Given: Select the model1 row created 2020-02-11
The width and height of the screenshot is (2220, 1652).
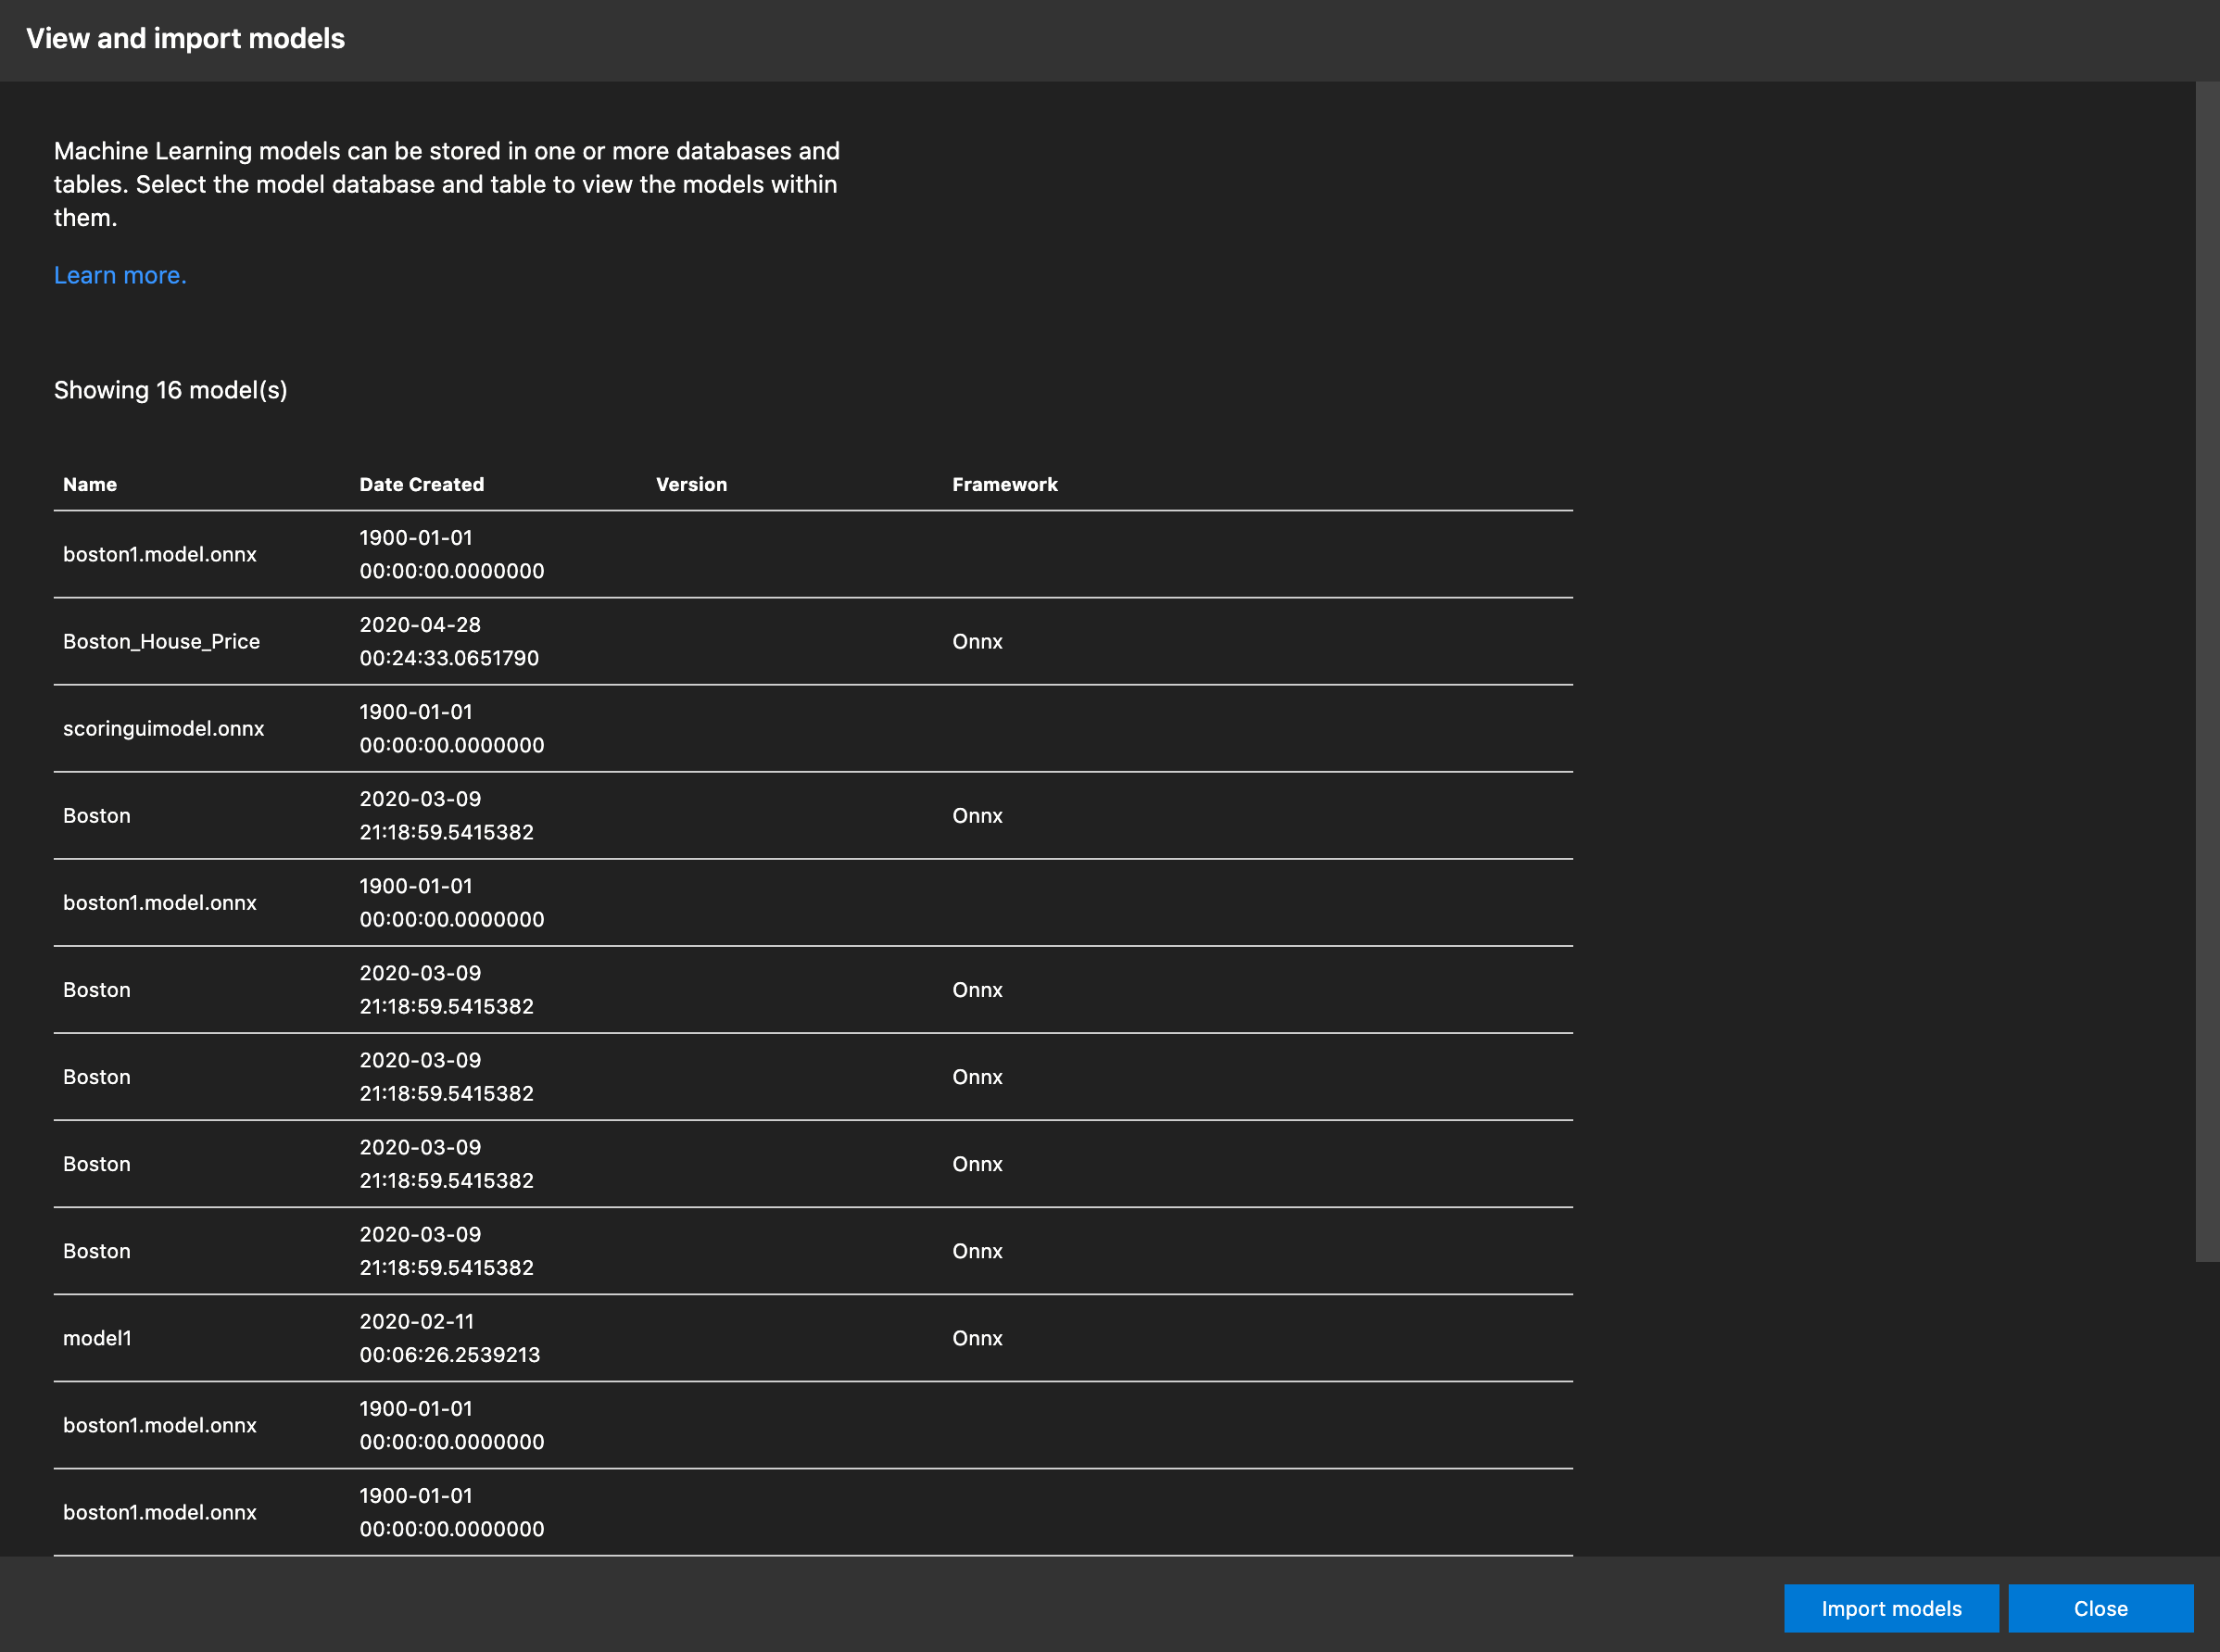Looking at the screenshot, I should click(x=97, y=1337).
